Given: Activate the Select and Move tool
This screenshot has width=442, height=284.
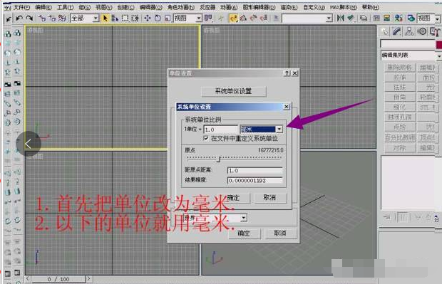Looking at the screenshot, I should (147, 19).
